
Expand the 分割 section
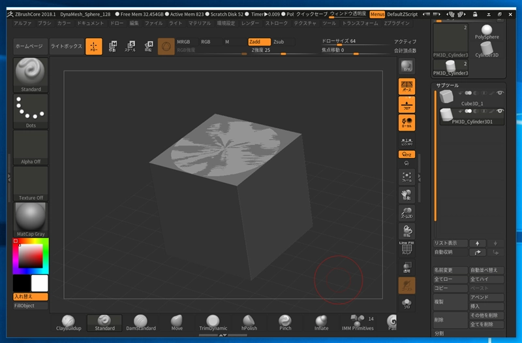tap(439, 333)
